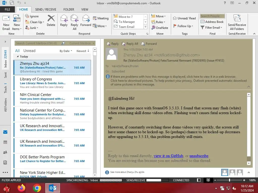Open the Library of Congress email
Screen dimensions: 258x193
tap(52, 83)
